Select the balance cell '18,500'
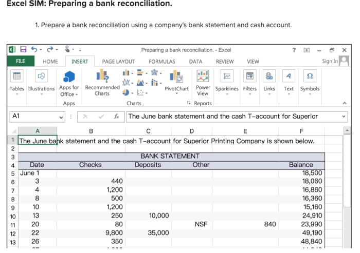The height and width of the screenshot is (253, 360). [x=301, y=173]
